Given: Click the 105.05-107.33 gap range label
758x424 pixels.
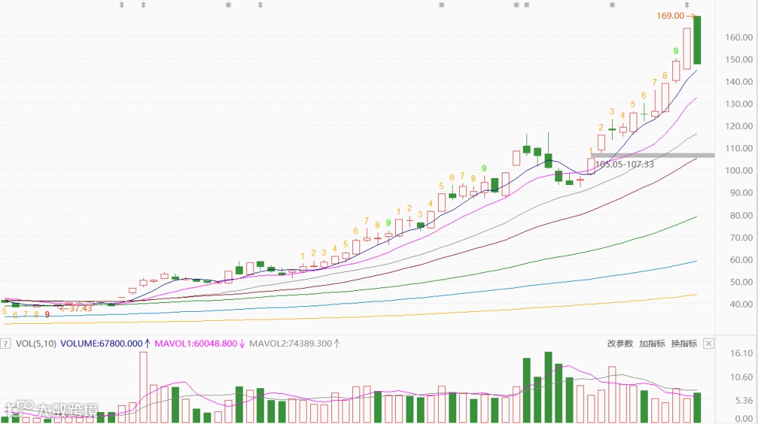Looking at the screenshot, I should [x=625, y=164].
